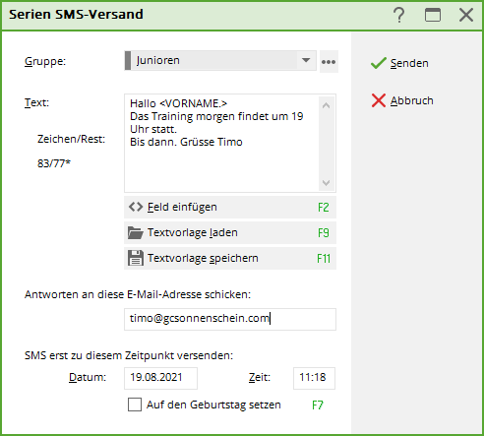Click the Textvorlage laden F9 button
The width and height of the screenshot is (484, 436).
230,232
